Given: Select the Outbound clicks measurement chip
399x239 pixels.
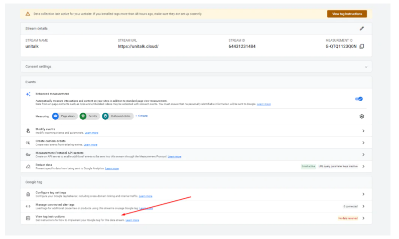Looking at the screenshot, I should click(117, 116).
